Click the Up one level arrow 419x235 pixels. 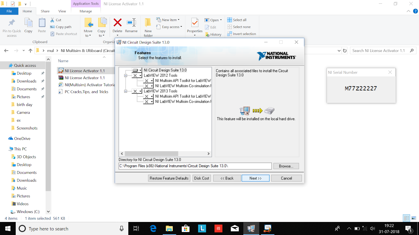pos(30,51)
